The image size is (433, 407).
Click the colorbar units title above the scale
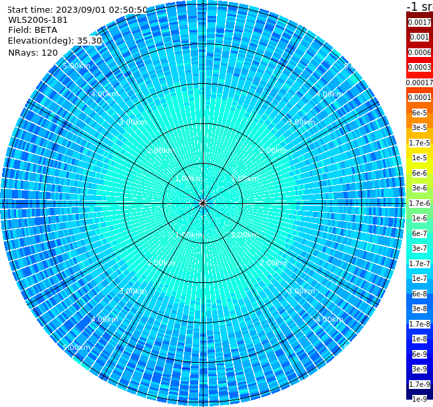(x=420, y=6)
